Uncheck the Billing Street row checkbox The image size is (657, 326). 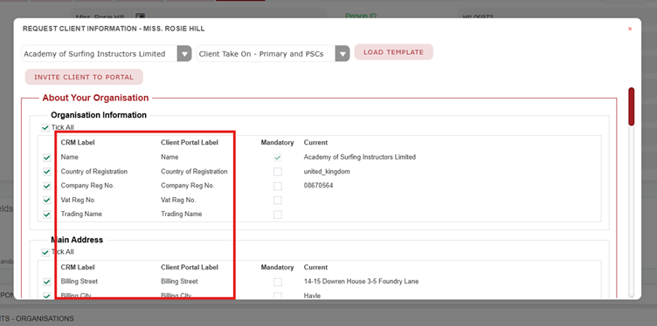point(47,282)
